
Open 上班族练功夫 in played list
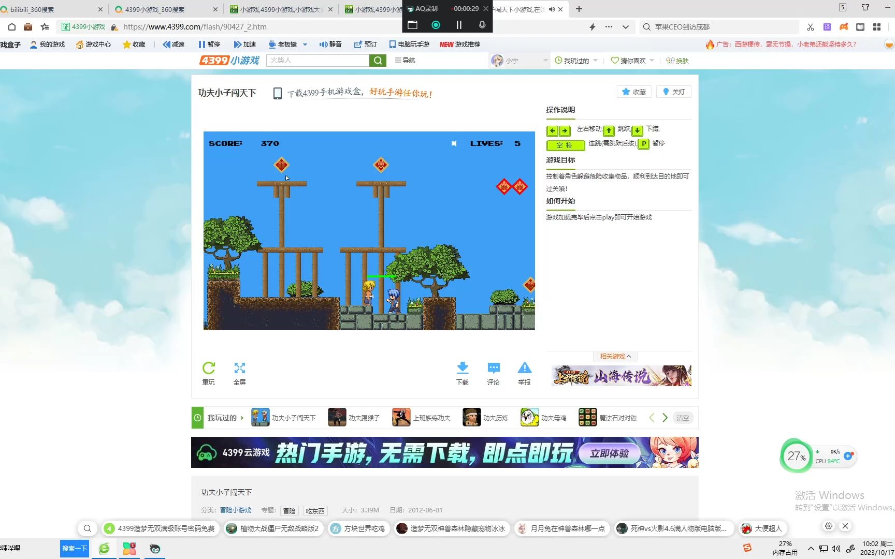[421, 418]
